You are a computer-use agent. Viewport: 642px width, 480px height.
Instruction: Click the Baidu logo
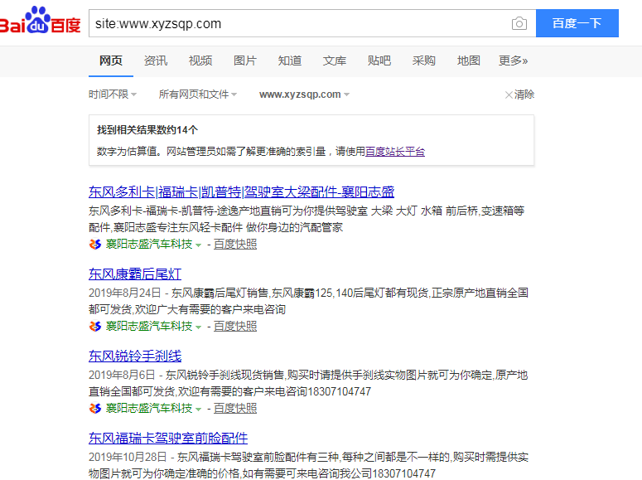40,20
